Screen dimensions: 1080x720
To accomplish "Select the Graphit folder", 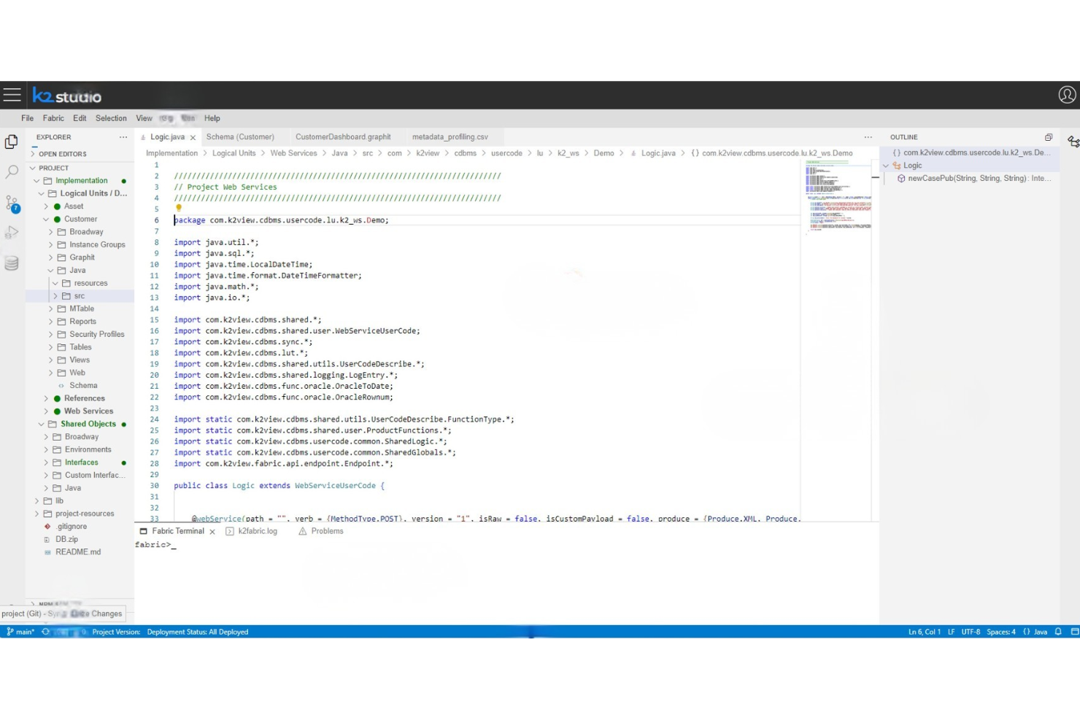I will 82,258.
